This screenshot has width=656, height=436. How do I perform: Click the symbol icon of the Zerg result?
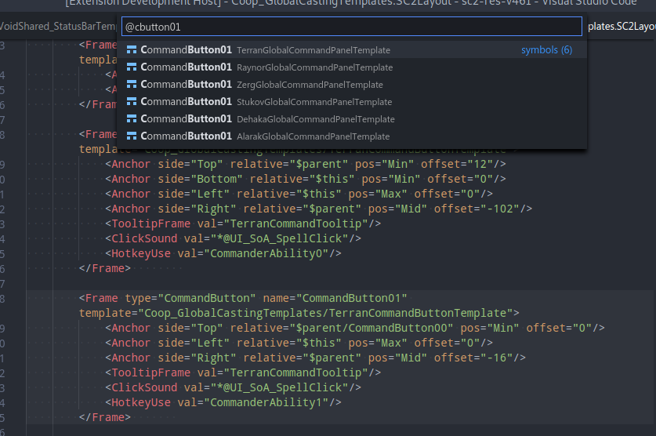click(132, 84)
